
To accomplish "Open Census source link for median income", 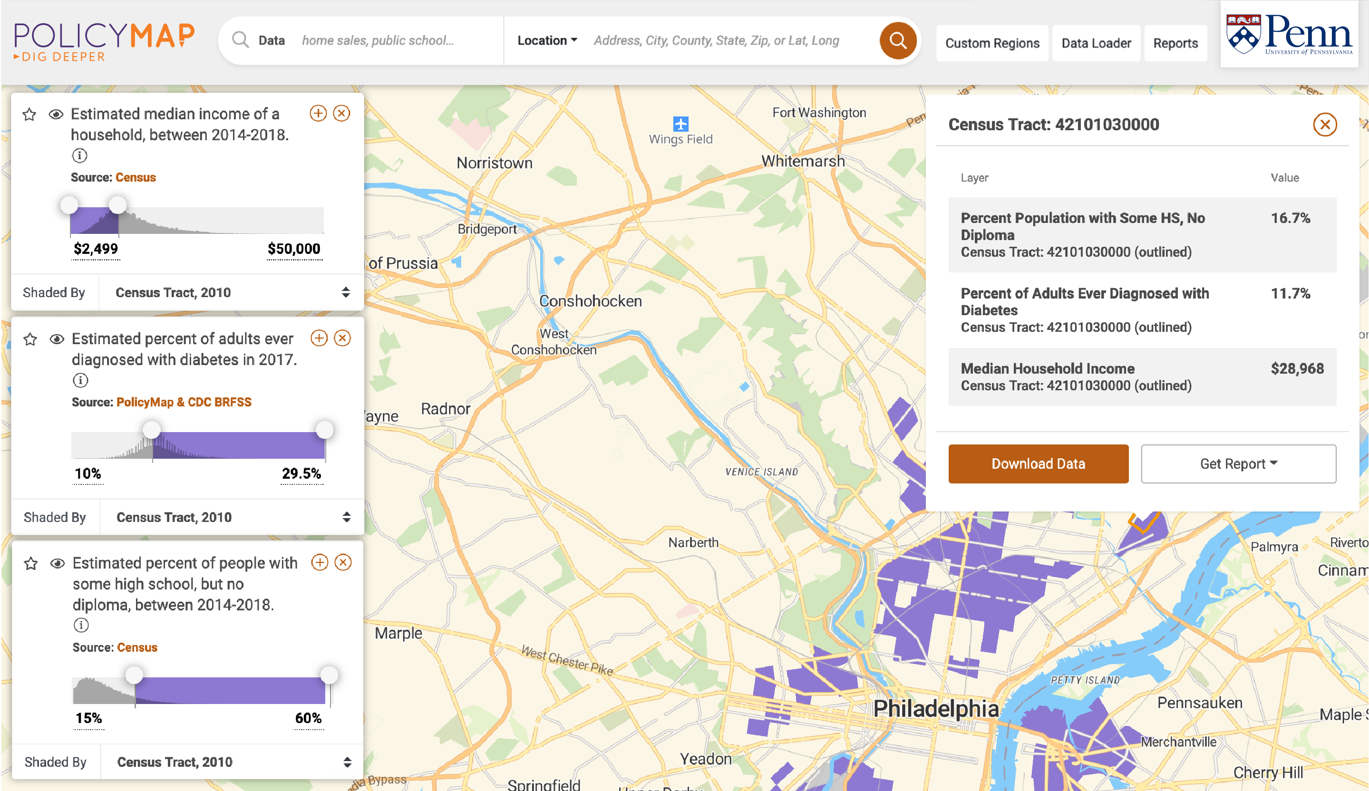I will click(136, 177).
